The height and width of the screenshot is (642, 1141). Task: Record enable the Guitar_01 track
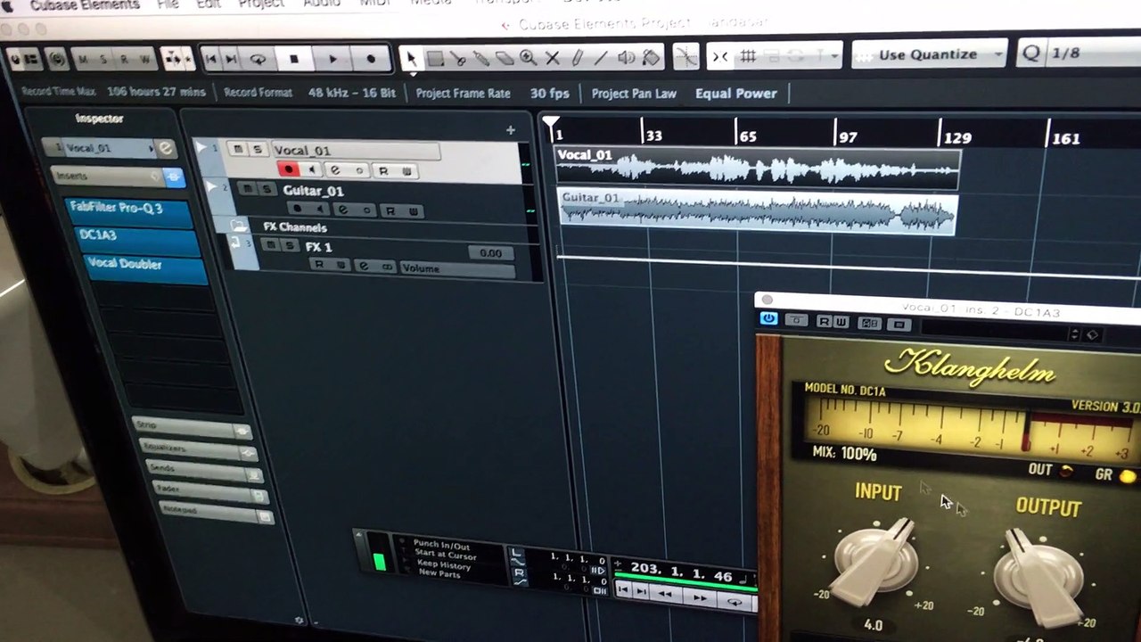pyautogui.click(x=297, y=209)
